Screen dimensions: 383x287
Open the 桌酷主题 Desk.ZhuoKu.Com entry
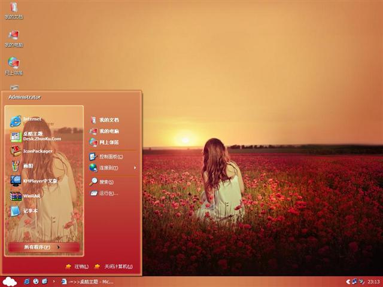[x=35, y=136]
